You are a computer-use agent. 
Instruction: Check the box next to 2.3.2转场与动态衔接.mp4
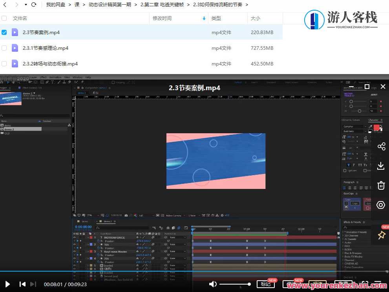[4, 63]
